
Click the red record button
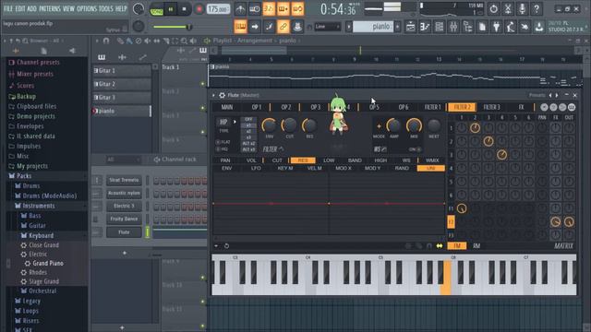[x=199, y=9]
